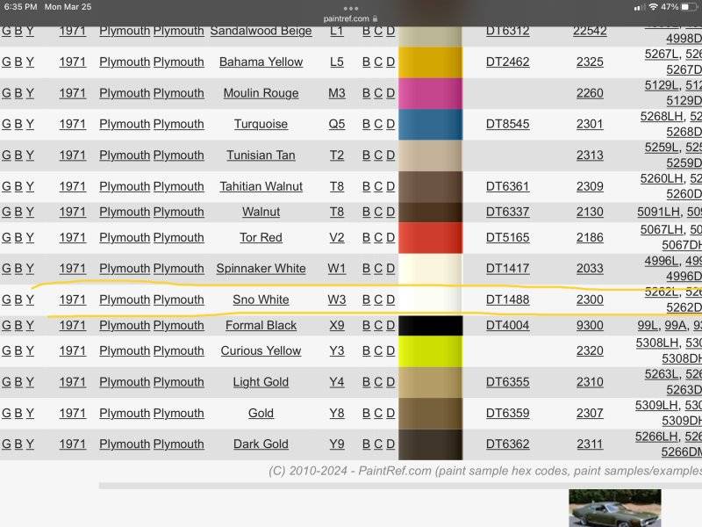Open the Spinnaker White link

tap(261, 269)
